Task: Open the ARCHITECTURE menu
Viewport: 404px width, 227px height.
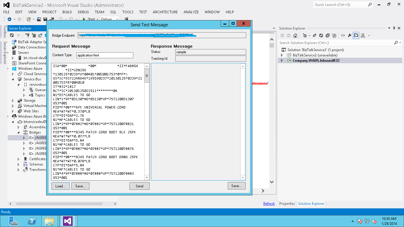Action: (x=165, y=12)
